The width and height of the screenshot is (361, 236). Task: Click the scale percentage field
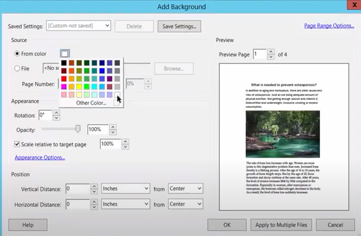(x=110, y=144)
